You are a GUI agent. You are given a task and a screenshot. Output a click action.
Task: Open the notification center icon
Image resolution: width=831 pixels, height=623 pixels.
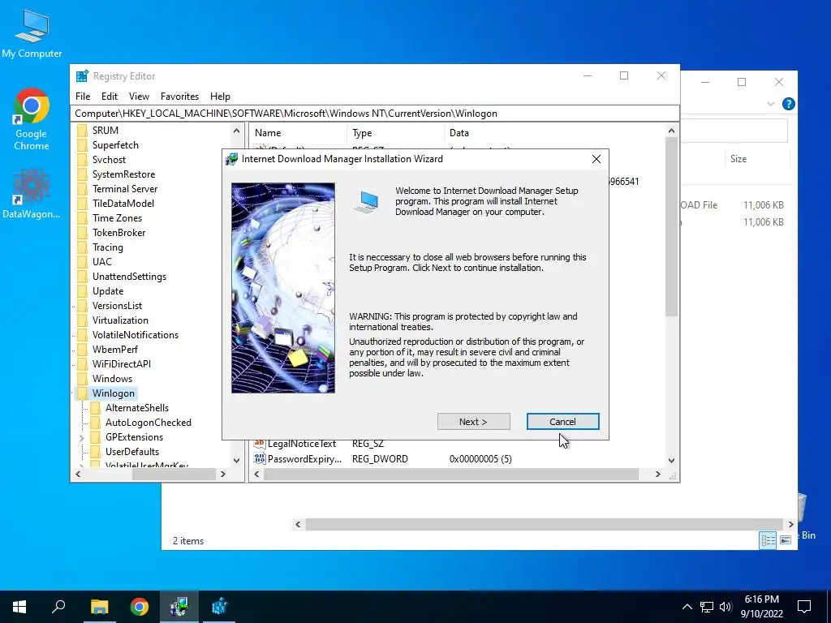coord(804,607)
